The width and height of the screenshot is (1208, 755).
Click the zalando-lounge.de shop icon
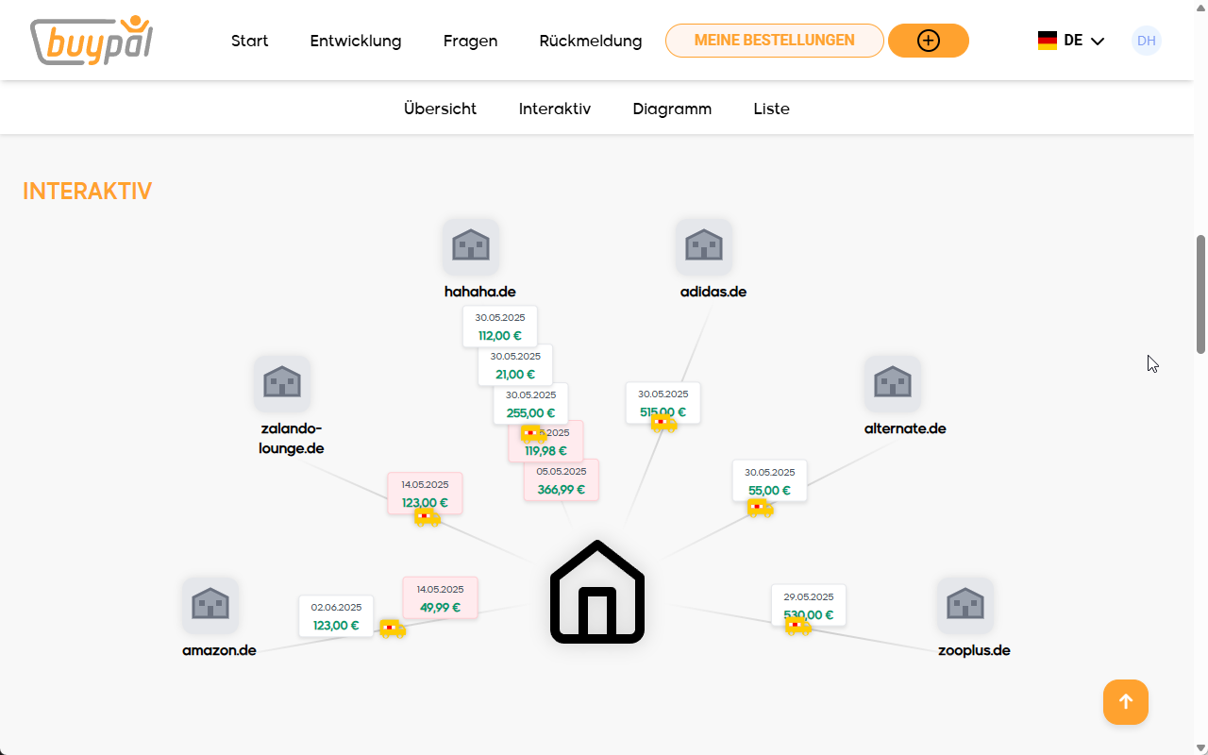tap(282, 383)
